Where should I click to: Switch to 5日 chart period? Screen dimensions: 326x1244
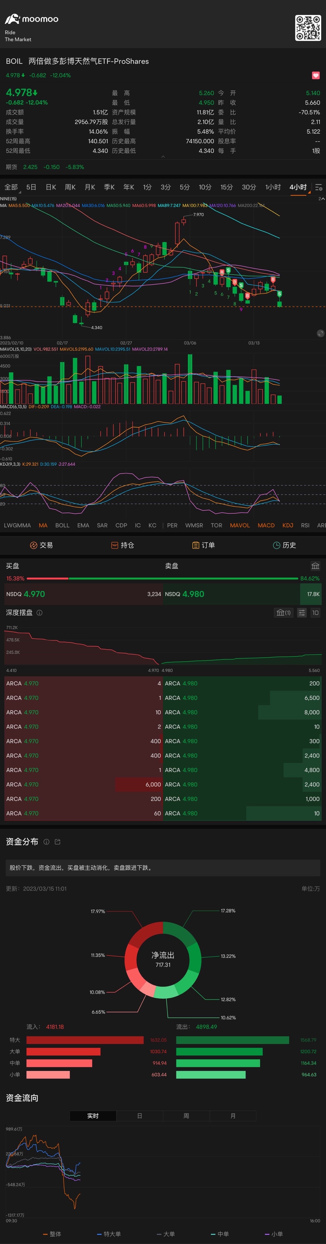(31, 187)
